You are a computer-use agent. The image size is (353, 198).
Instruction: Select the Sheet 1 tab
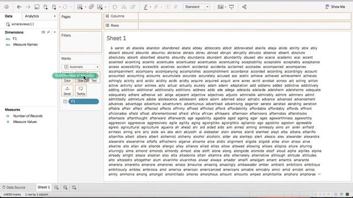pos(44,187)
